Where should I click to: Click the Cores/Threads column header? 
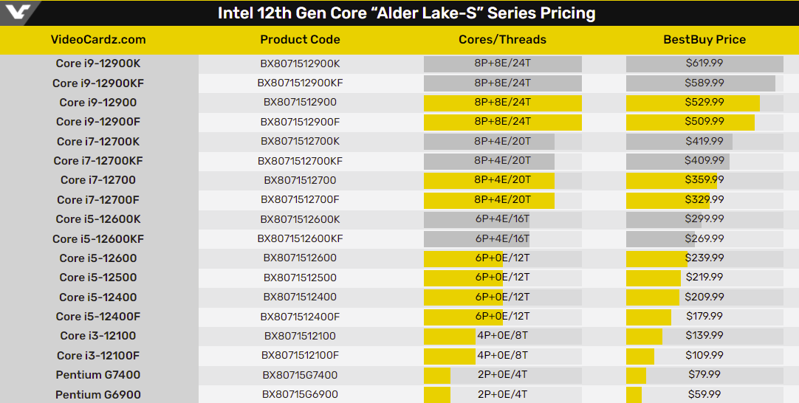pyautogui.click(x=502, y=40)
